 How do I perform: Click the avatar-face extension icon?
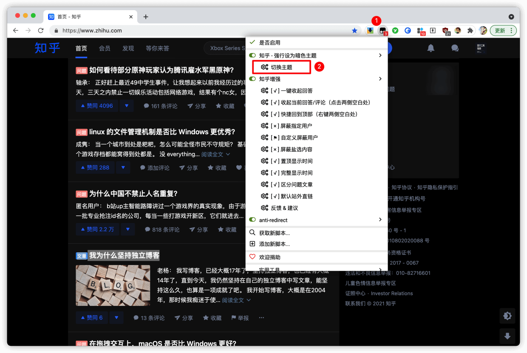pyautogui.click(x=458, y=31)
